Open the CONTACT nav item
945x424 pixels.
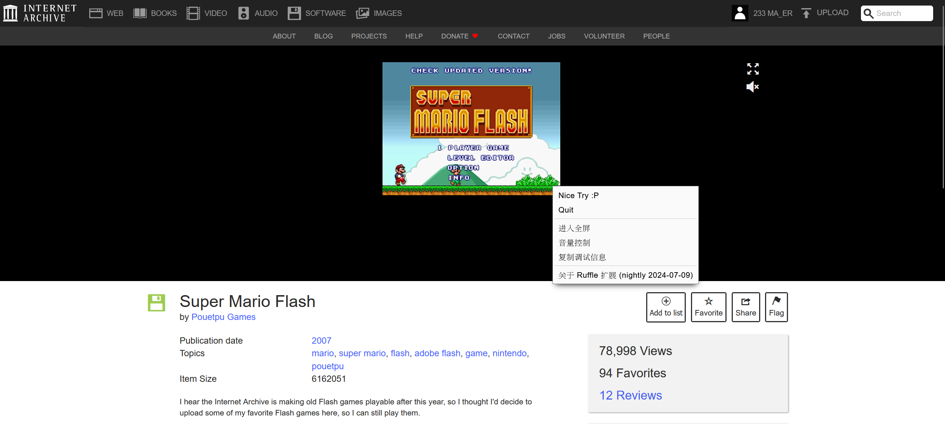pos(513,36)
